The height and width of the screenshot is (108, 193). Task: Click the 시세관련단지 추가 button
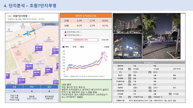point(80,40)
